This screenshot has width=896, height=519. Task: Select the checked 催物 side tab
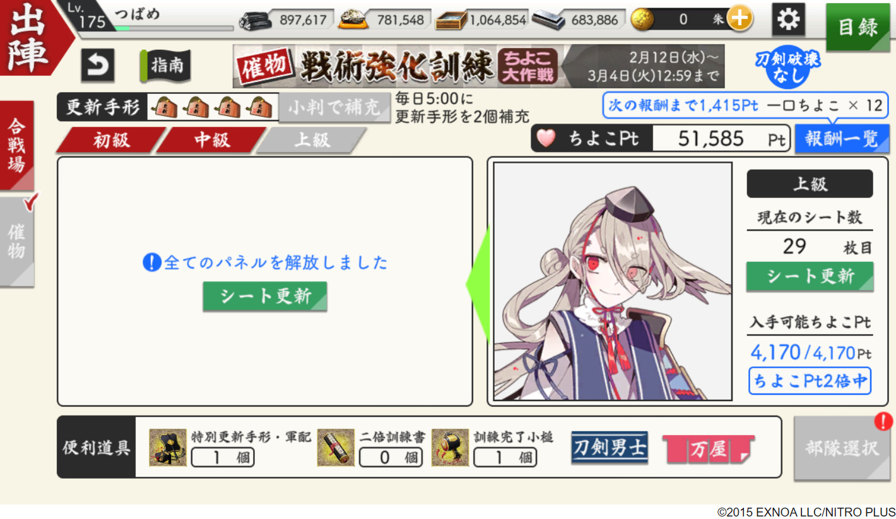pyautogui.click(x=17, y=242)
